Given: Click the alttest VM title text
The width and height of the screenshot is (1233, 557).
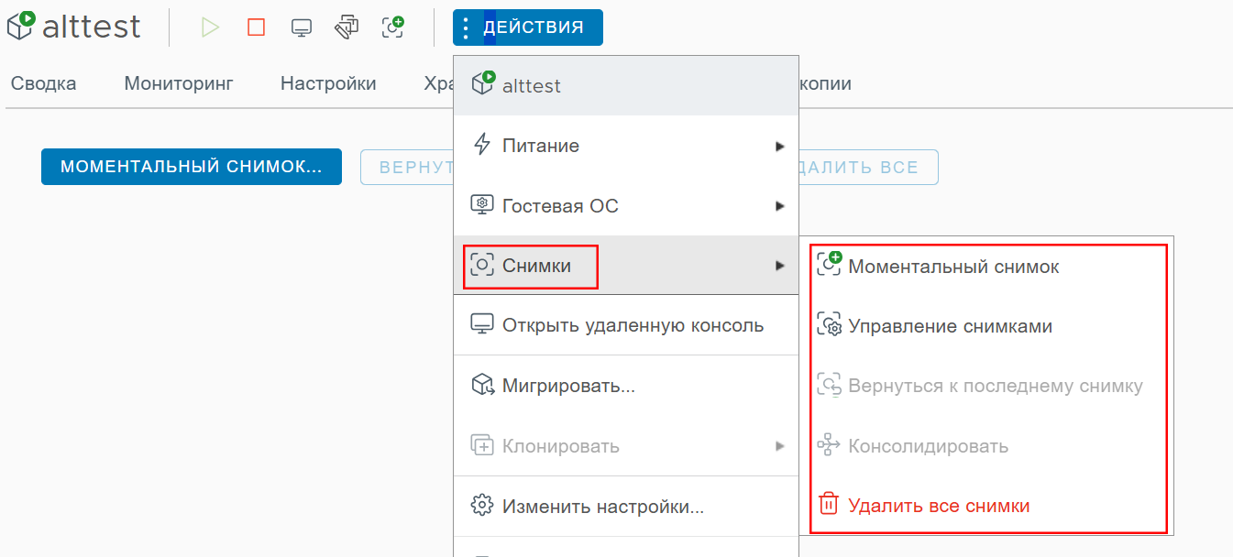Looking at the screenshot, I should [x=92, y=27].
